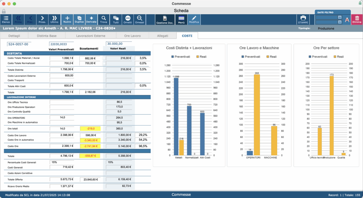Jump to Primo first record
363x198 pixels.
tap(18, 19)
